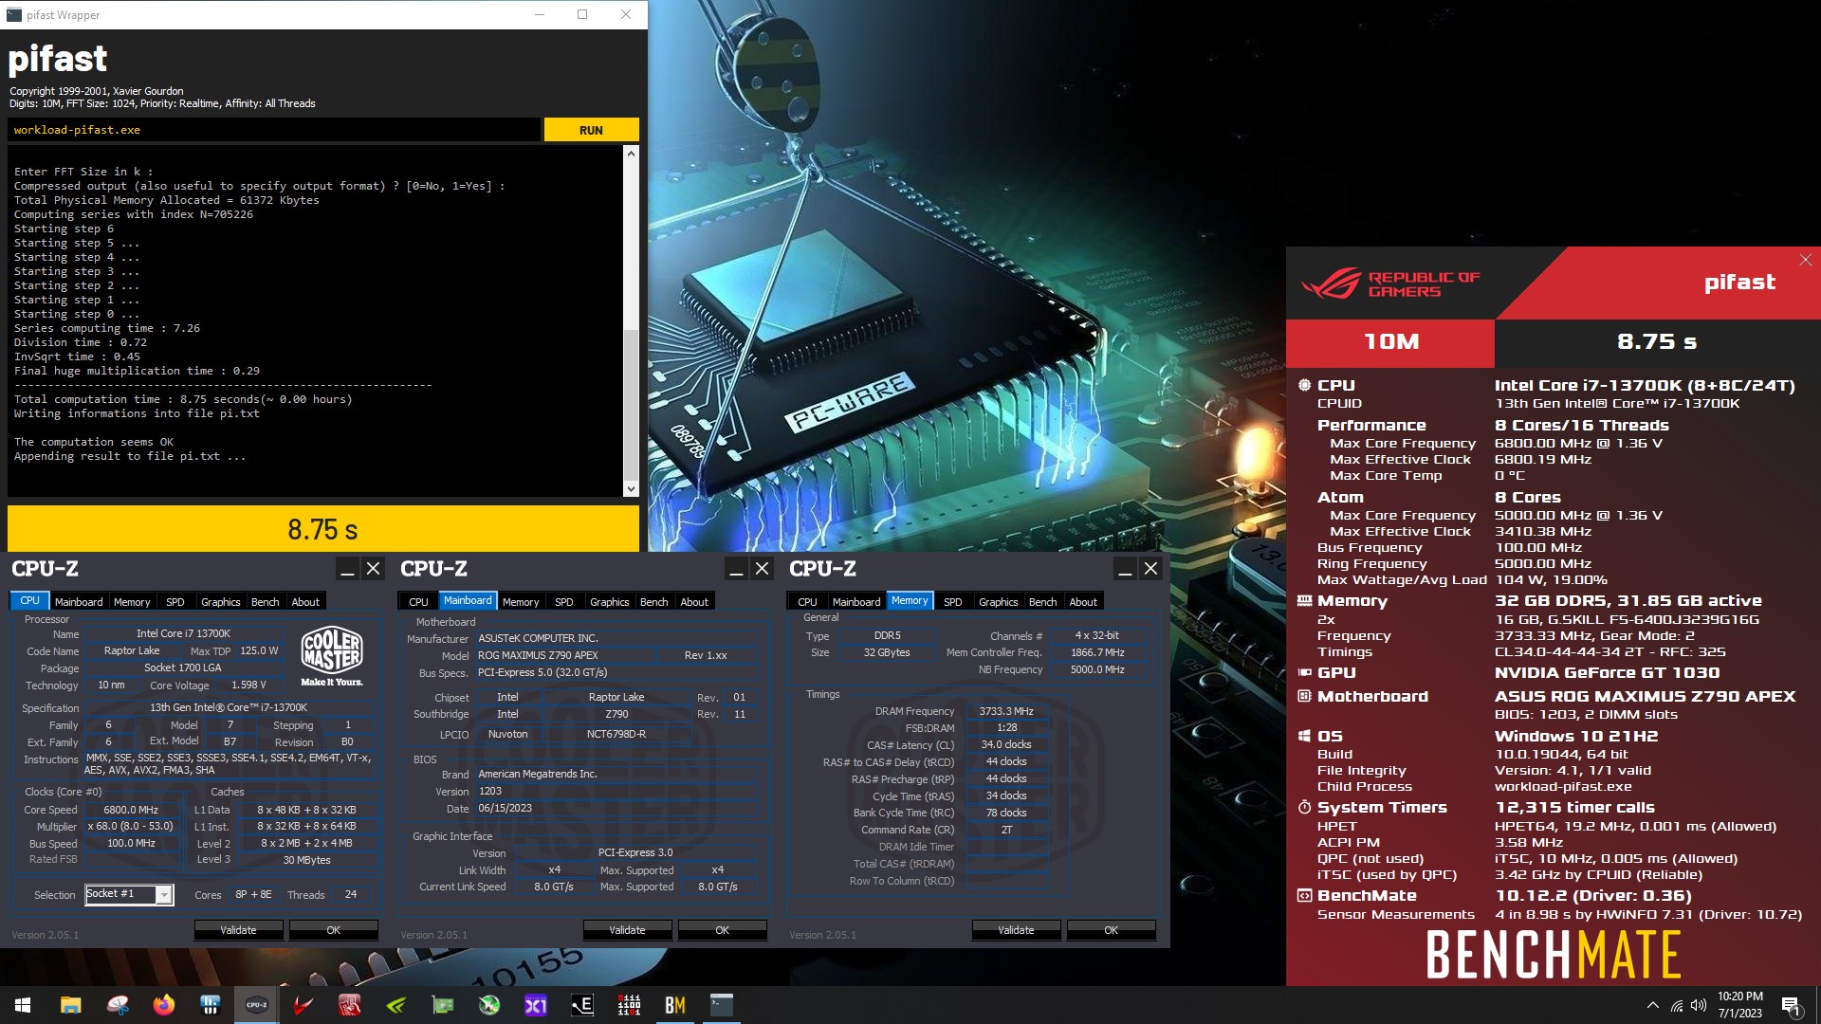1821x1024 pixels.
Task: Minimize first CPU-Z window
Action: 347,569
